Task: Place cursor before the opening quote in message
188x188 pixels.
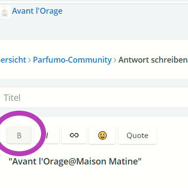Action: click(9, 162)
